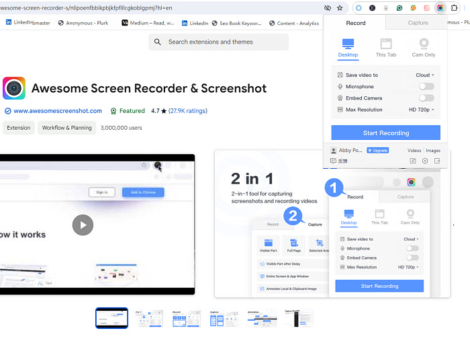Viewport: 470px width, 339px height.
Task: Open Anonymous - Plurk bookmark
Action: (x=83, y=23)
